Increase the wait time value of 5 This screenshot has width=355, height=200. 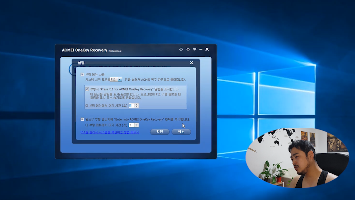136,105
